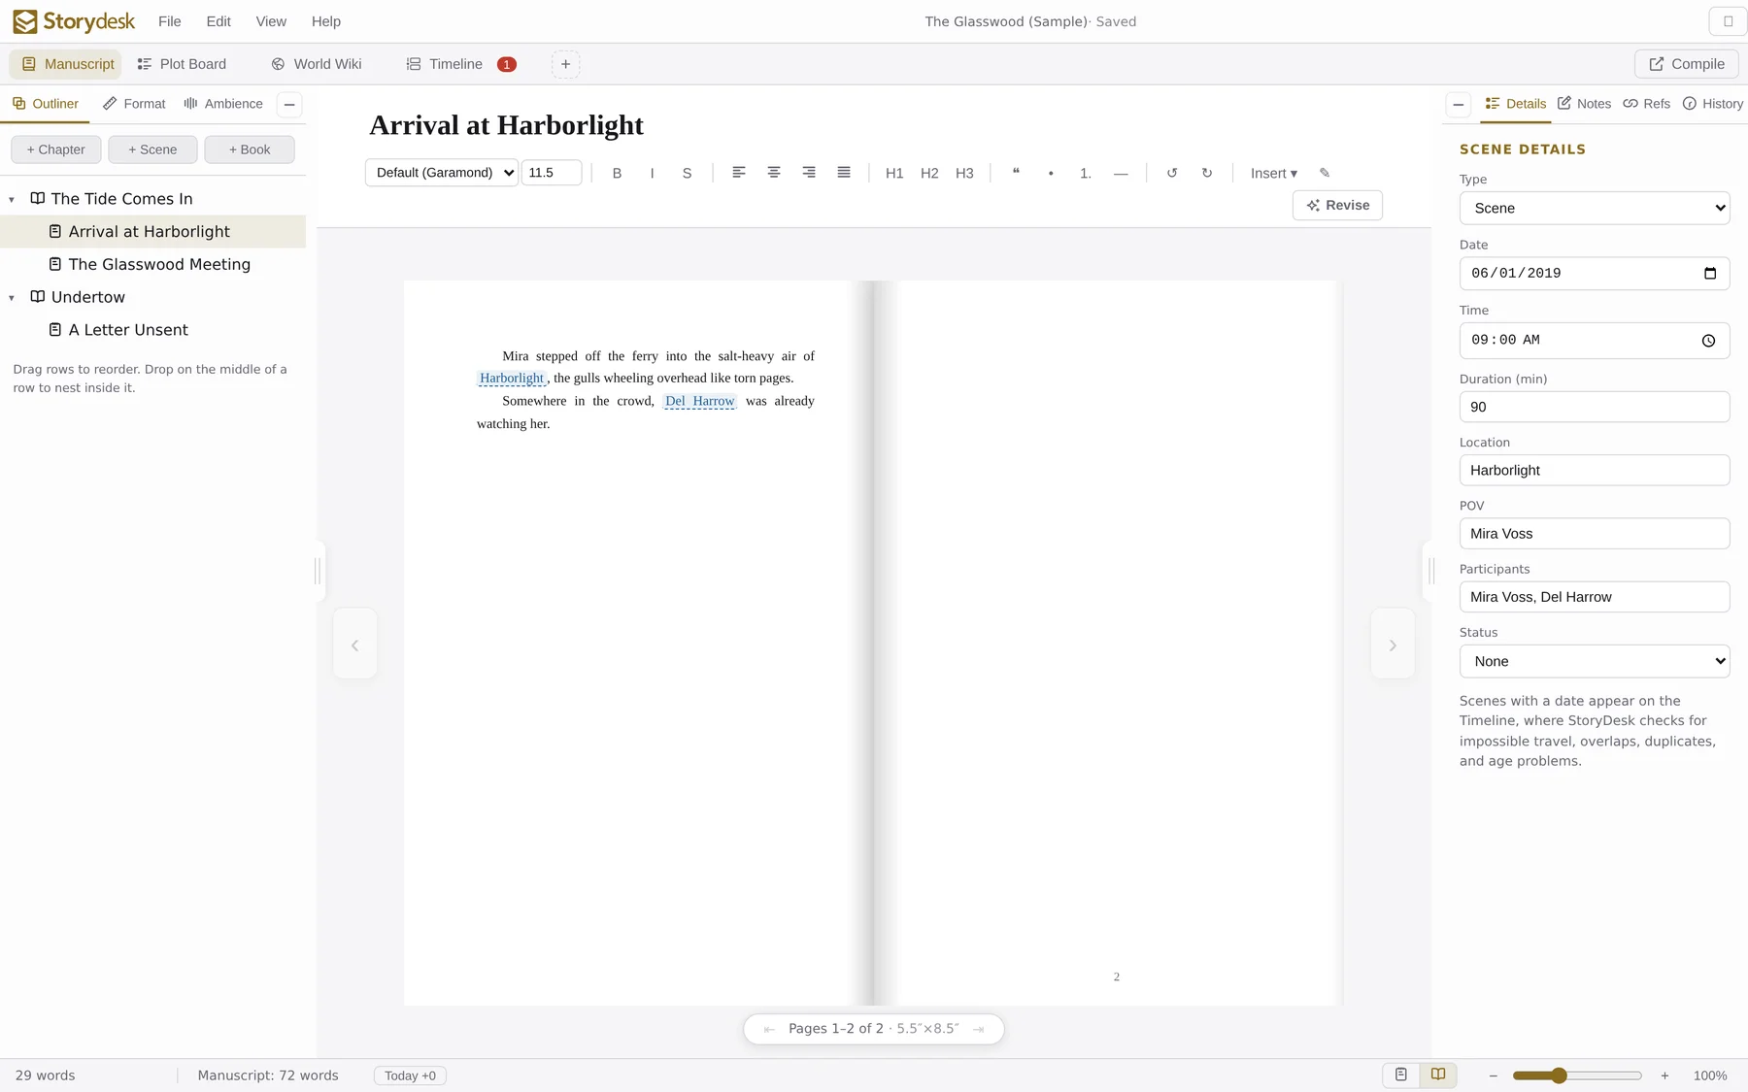Apply Heading 1 style
Viewport: 1748px width, 1092px height.
coord(894,173)
